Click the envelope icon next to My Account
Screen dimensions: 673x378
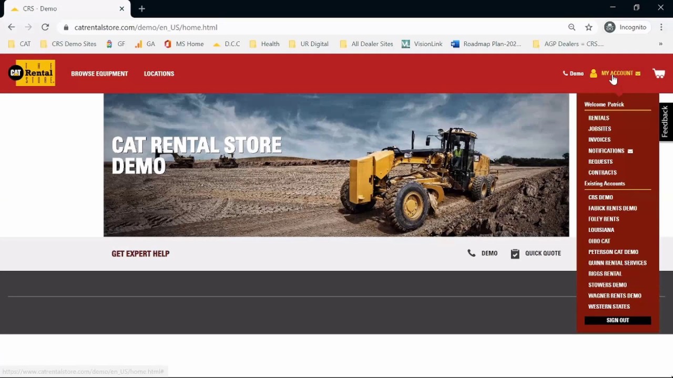(638, 73)
